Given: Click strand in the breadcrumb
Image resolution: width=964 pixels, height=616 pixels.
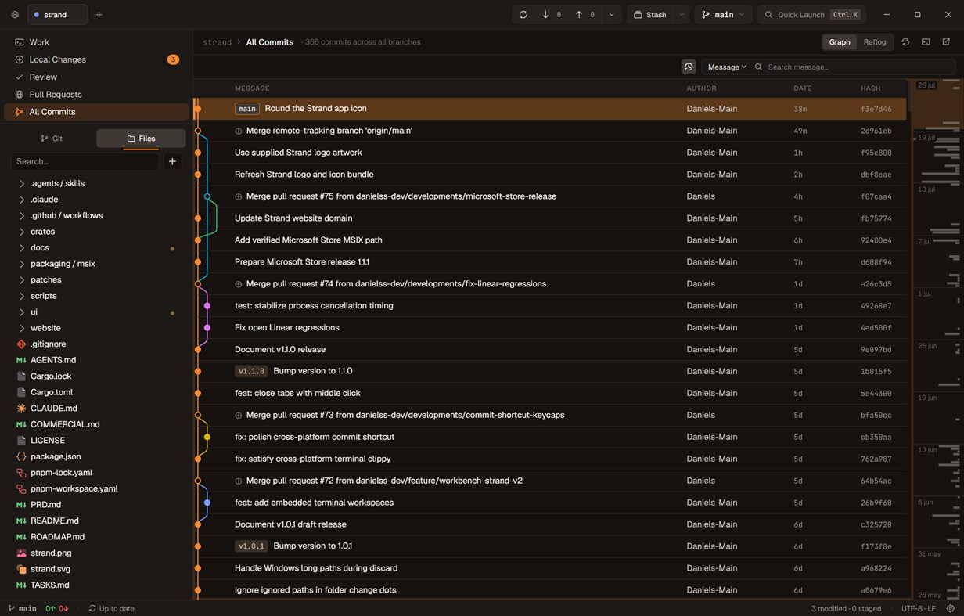Looking at the screenshot, I should coord(217,42).
